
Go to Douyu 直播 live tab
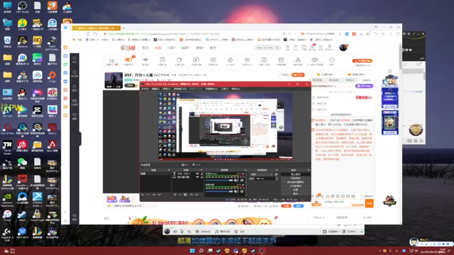tap(158, 48)
